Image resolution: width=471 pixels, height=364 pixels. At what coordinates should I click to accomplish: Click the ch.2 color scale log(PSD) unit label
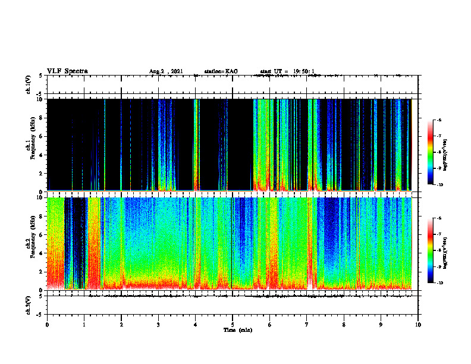445,253
